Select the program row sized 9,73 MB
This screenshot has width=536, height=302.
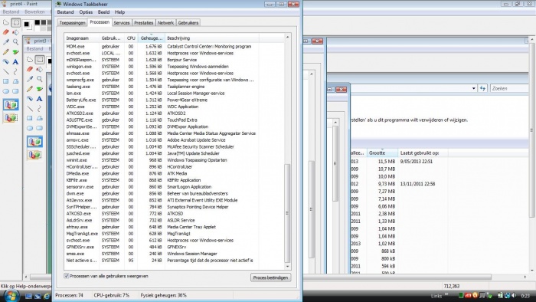click(x=440, y=184)
